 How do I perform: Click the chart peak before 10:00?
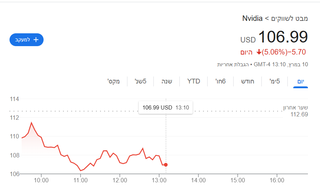[31, 123]
